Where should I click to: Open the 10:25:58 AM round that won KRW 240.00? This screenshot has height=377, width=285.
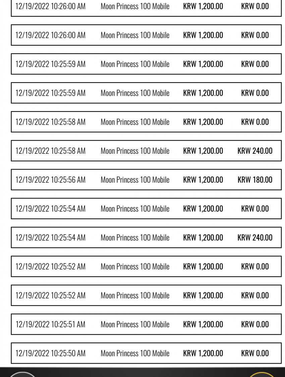pos(146,151)
